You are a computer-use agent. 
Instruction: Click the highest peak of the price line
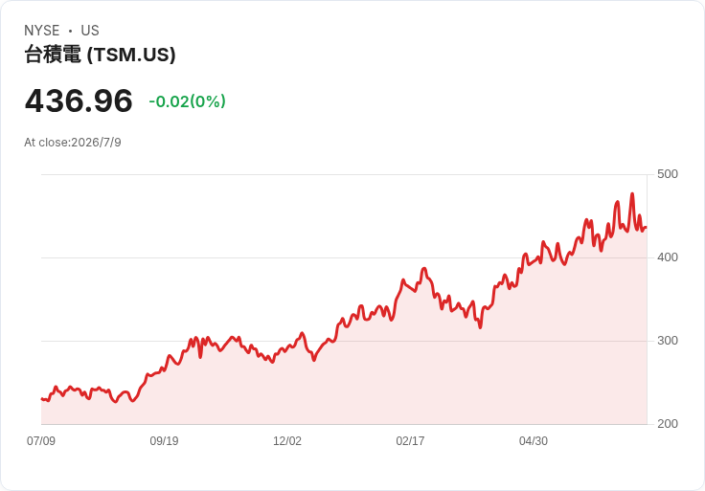point(632,194)
